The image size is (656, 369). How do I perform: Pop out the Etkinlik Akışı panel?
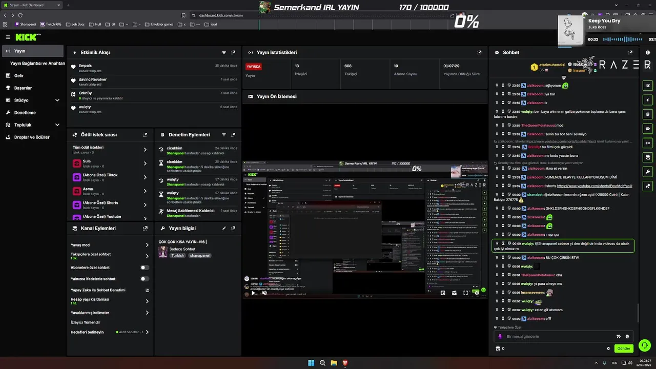pyautogui.click(x=233, y=52)
